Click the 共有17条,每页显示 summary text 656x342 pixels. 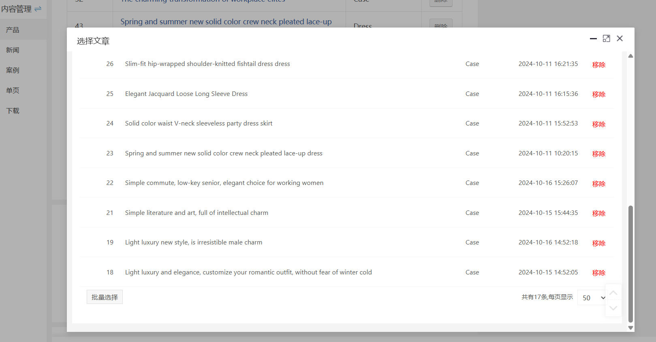coord(547,297)
